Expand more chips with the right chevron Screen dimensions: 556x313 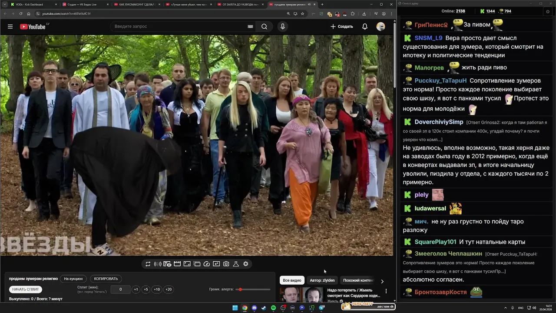[x=382, y=281]
